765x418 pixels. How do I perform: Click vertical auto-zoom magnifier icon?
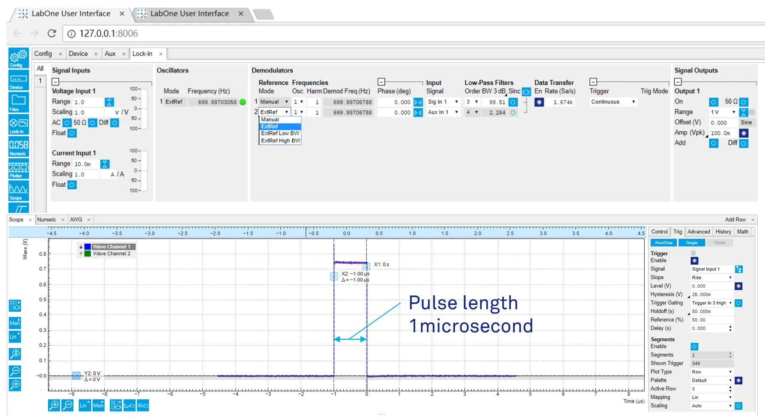pyautogui.click(x=15, y=354)
